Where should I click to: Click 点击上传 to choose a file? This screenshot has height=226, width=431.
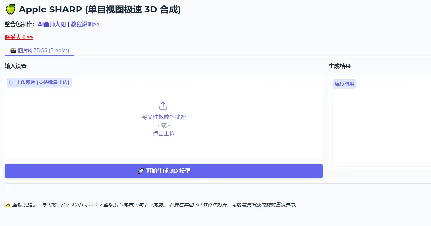pyautogui.click(x=163, y=134)
